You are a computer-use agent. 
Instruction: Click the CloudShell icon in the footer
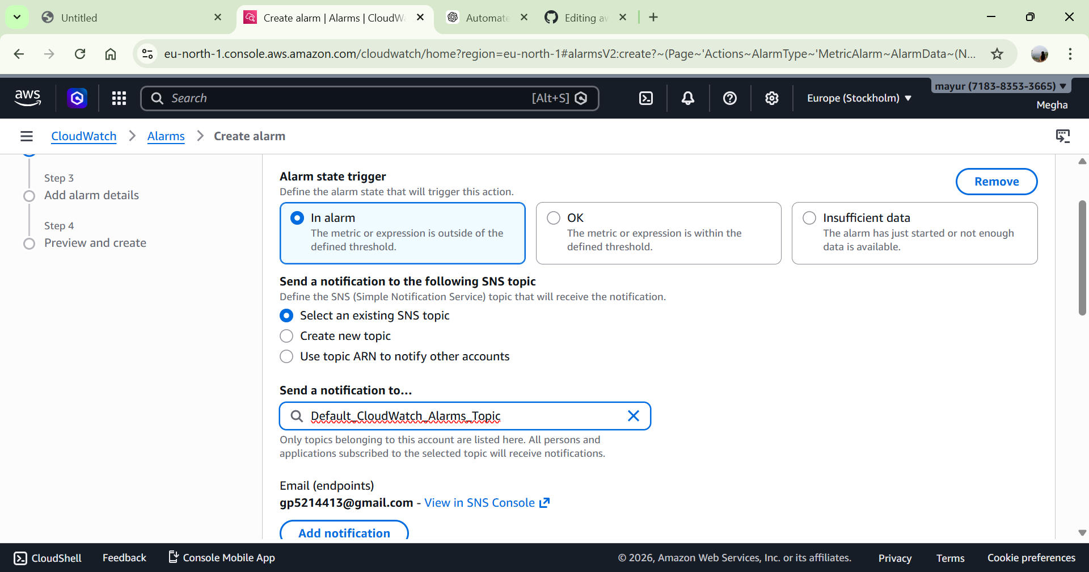[20, 558]
